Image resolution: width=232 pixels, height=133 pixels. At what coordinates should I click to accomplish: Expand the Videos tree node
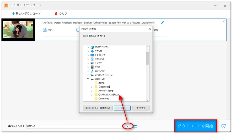point(88,67)
